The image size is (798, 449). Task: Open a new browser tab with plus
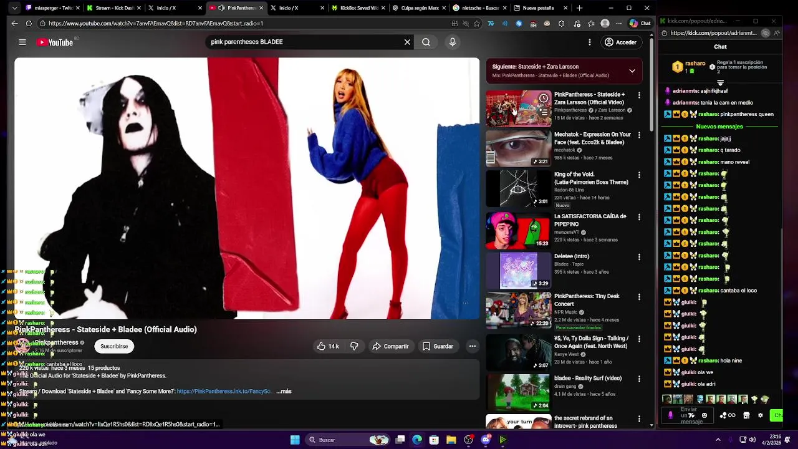pyautogui.click(x=579, y=8)
